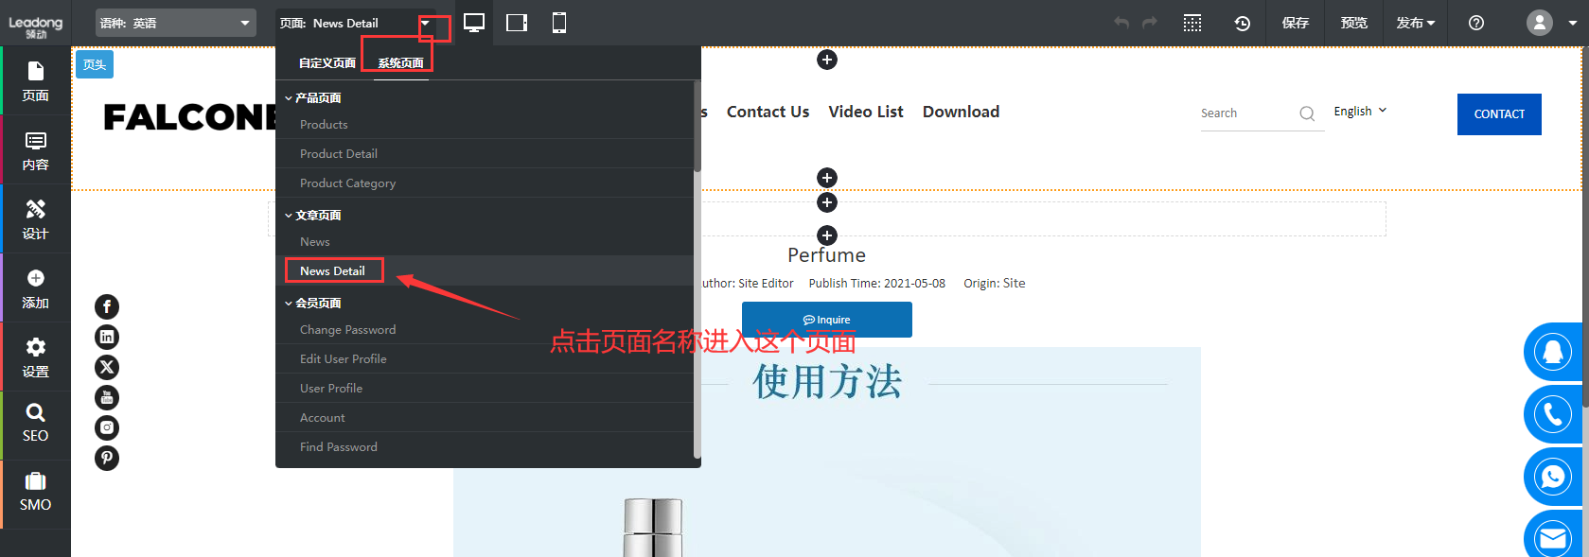Switch to mobile phone preview mode
Screen dimensions: 1589x557
[x=559, y=23]
